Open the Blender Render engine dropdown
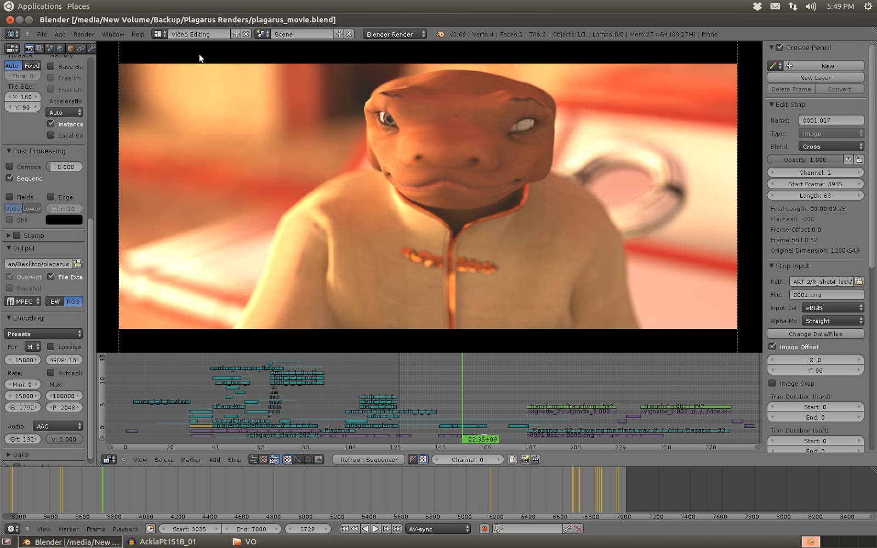 (x=395, y=34)
